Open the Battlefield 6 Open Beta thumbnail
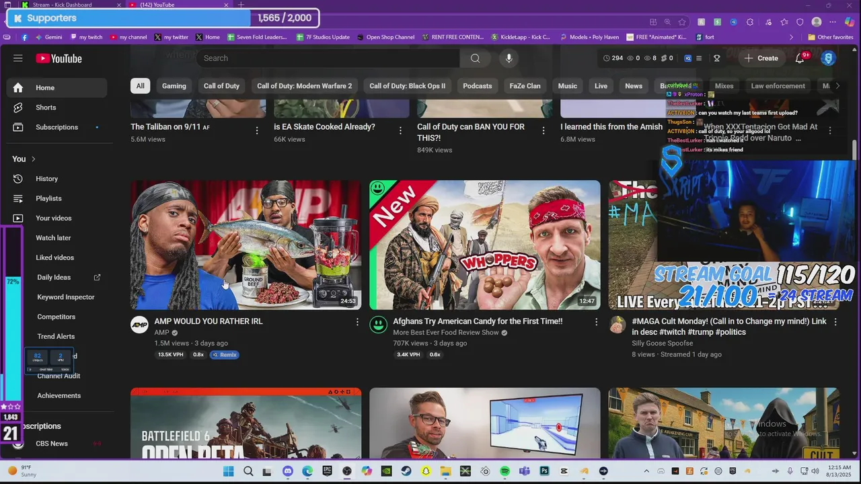The image size is (861, 484). 246,423
